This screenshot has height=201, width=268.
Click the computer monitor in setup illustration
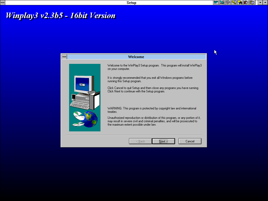pos(83,84)
